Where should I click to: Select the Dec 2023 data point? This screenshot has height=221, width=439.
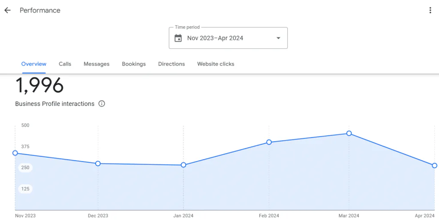[98, 164]
